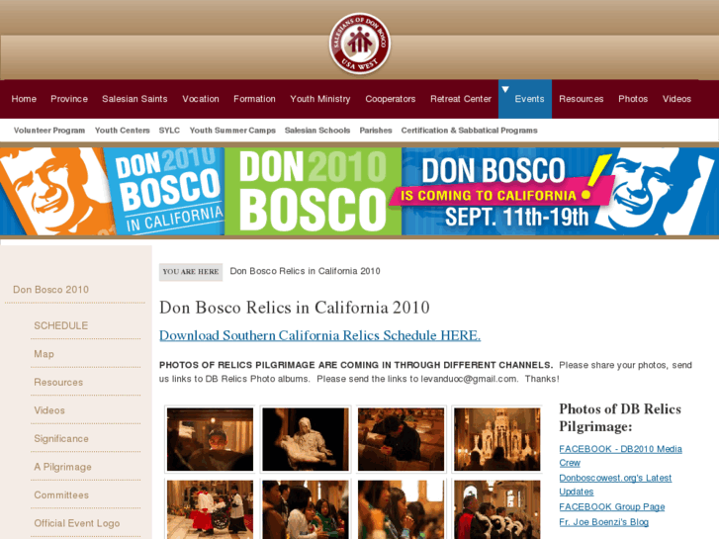Open the Home menu item

coord(24,99)
